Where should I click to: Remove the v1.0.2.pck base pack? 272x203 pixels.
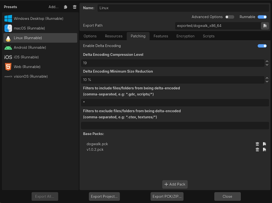point(257,150)
